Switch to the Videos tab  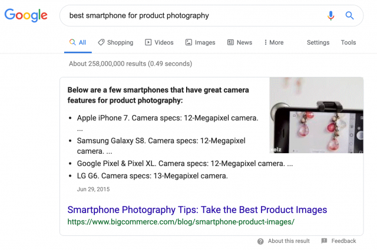(x=159, y=42)
